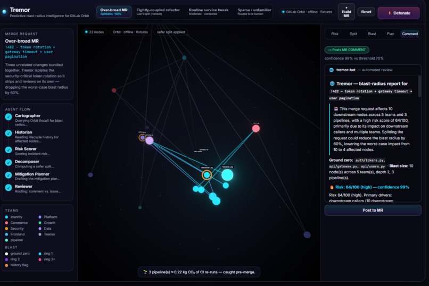The width and height of the screenshot is (429, 286).
Task: Click the globe icon beside blast-radius report title
Action: [332, 83]
